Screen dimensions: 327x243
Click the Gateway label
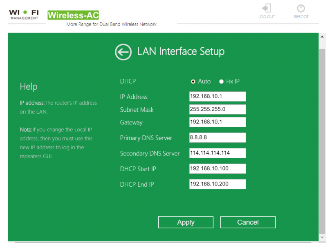pos(131,123)
